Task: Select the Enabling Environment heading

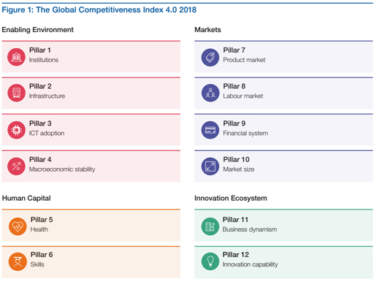Action: [37, 30]
